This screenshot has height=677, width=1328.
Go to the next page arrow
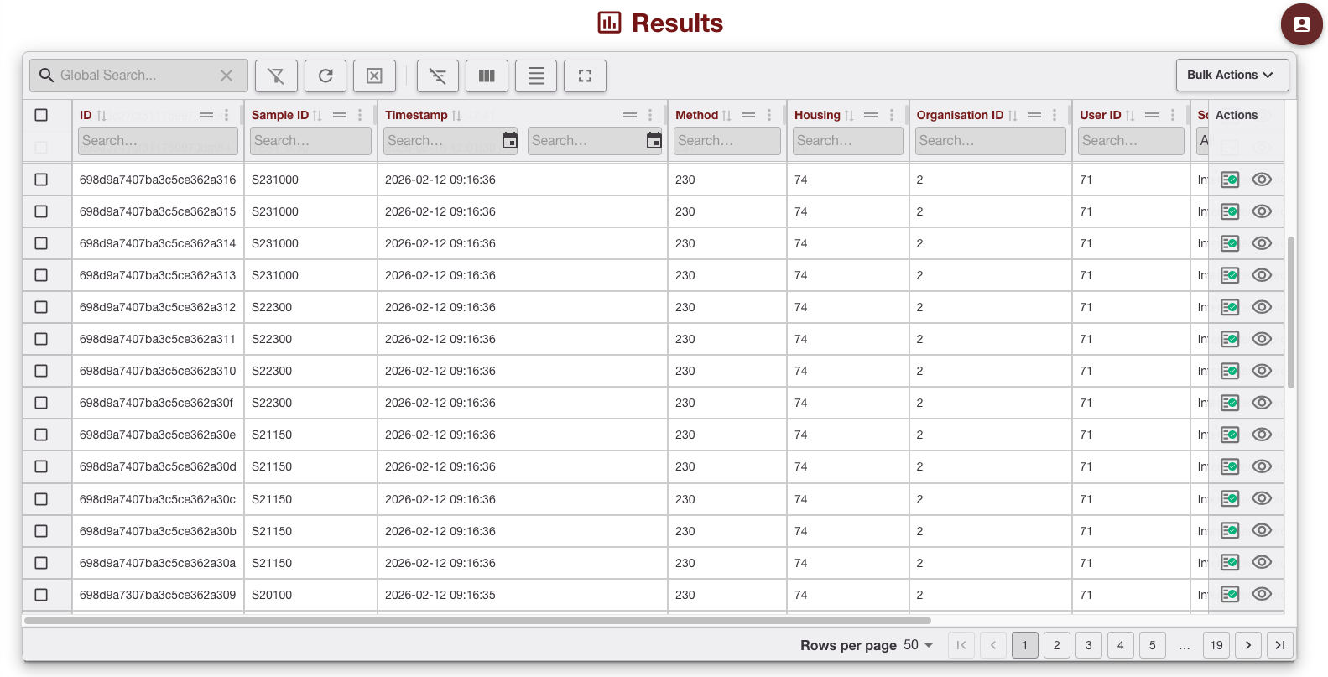[1248, 645]
